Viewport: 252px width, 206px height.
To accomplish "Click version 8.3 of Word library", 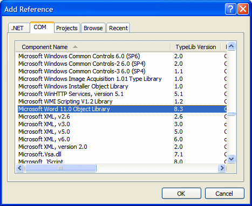I will (179, 109).
